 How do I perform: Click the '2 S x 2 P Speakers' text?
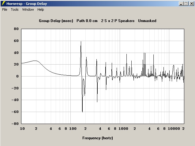[x=118, y=21]
